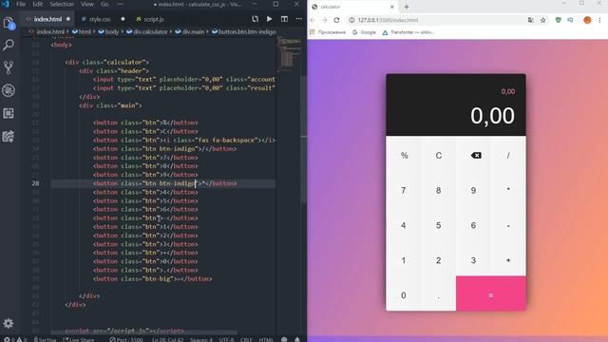Go forward in the Chrome browser
Image resolution: width=608 pixels, height=342 pixels.
[325, 20]
